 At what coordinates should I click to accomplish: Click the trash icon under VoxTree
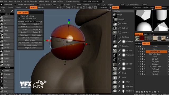point(139,92)
